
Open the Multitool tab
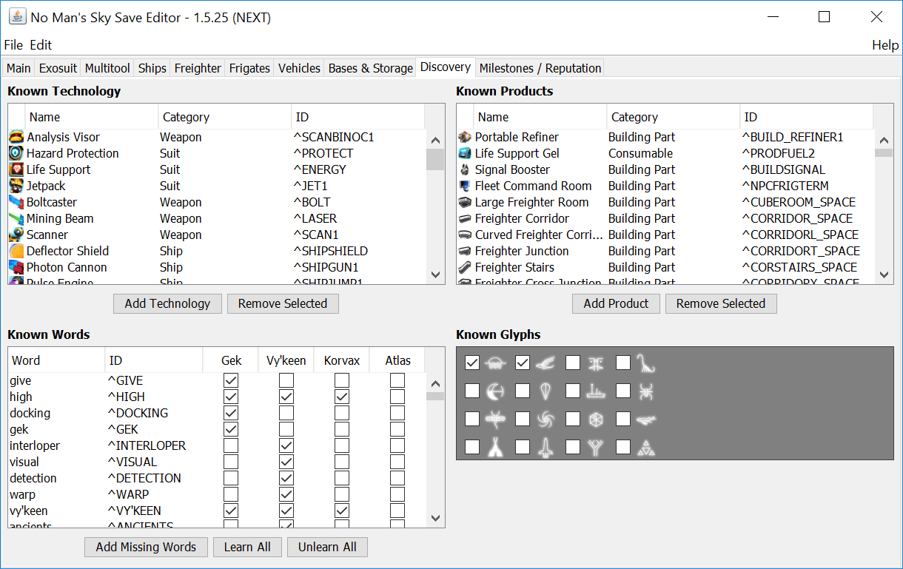click(107, 68)
